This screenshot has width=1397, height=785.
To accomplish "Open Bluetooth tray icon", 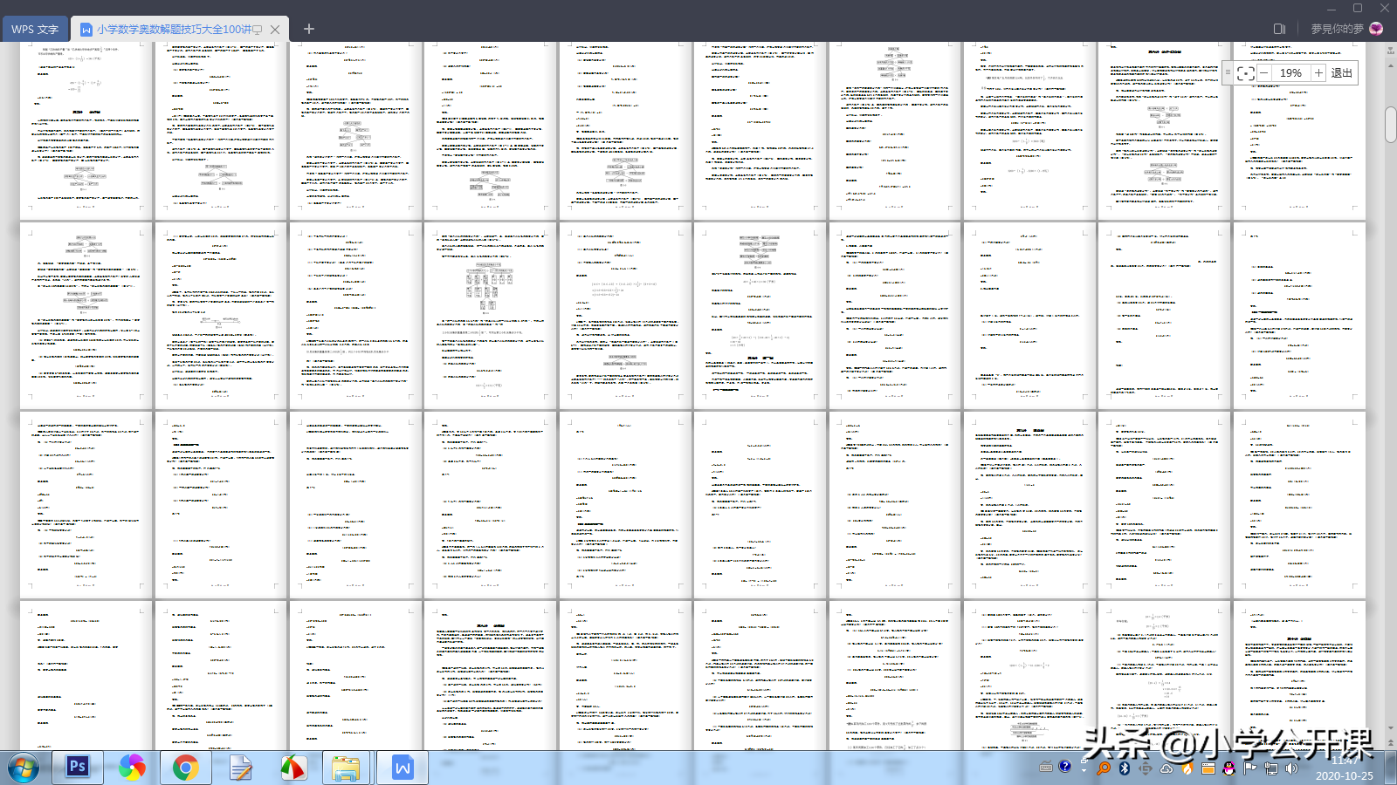I will point(1125,768).
